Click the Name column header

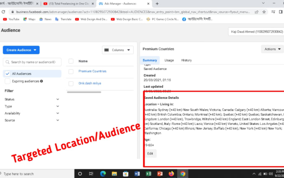[83, 61]
